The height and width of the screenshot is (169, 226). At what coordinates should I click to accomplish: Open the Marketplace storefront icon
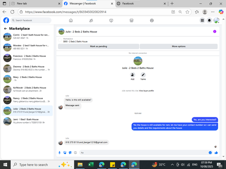point(132,20)
